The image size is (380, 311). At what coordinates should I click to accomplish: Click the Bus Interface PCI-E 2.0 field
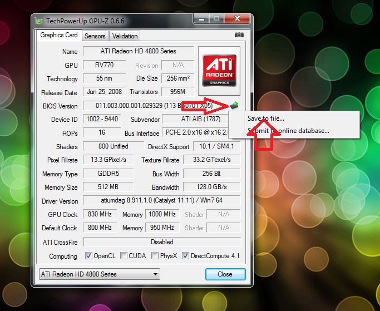pyautogui.click(x=196, y=132)
